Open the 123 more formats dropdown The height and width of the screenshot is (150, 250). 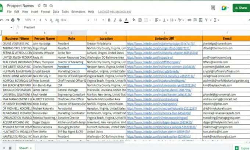pos(64,20)
